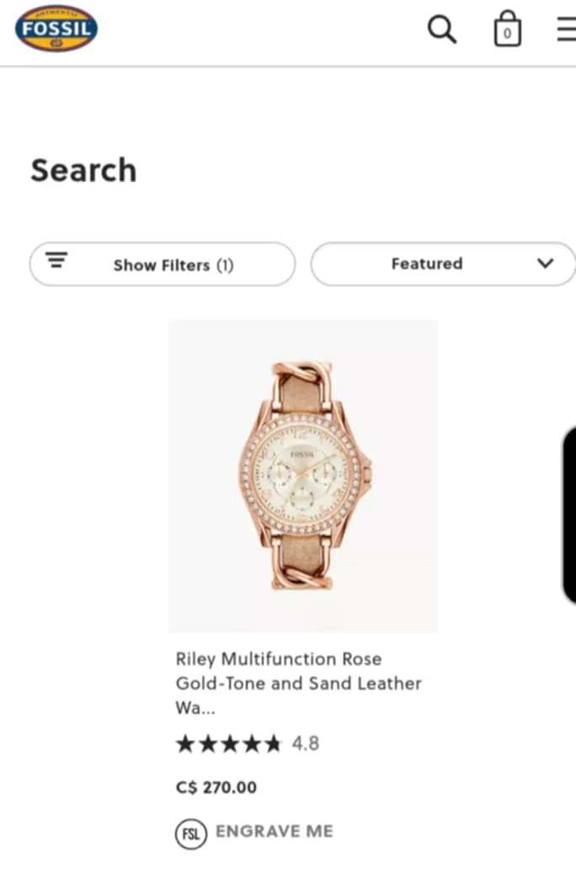This screenshot has height=872, width=576.
Task: Open the Riley watch product image
Action: tap(303, 476)
